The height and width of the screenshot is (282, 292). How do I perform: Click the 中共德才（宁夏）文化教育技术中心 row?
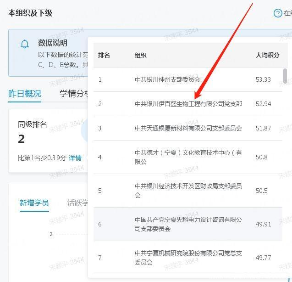point(188,157)
